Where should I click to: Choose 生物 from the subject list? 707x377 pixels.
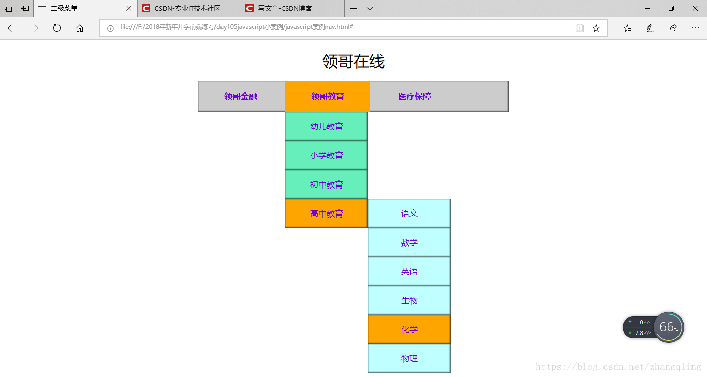pyautogui.click(x=409, y=300)
